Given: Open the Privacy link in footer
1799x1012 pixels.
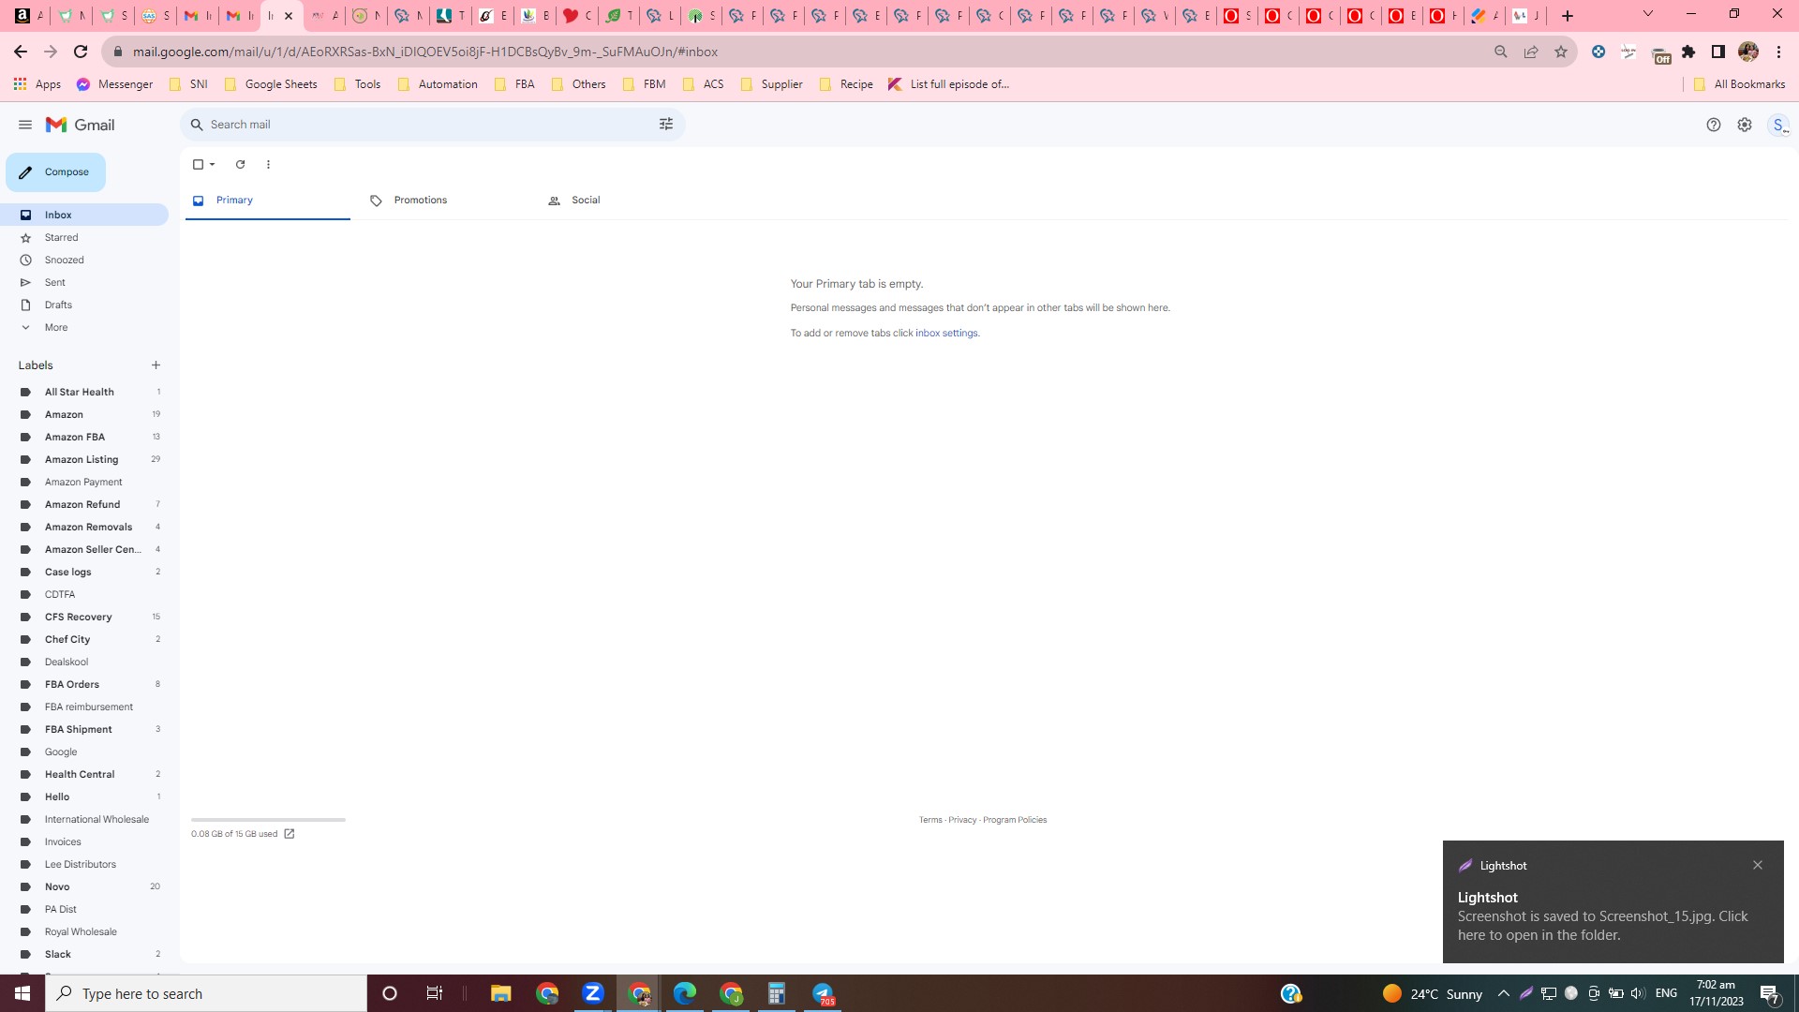Looking at the screenshot, I should 962,820.
